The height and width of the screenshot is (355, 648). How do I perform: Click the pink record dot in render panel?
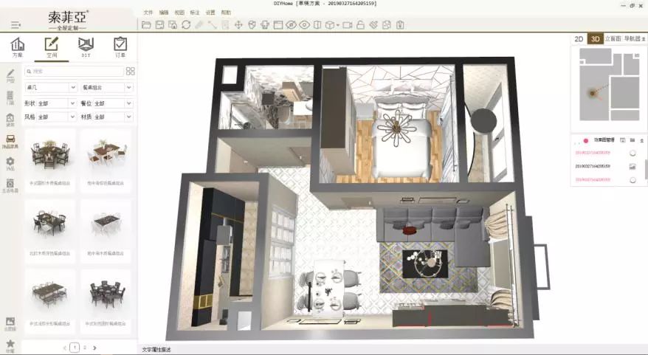click(x=585, y=140)
